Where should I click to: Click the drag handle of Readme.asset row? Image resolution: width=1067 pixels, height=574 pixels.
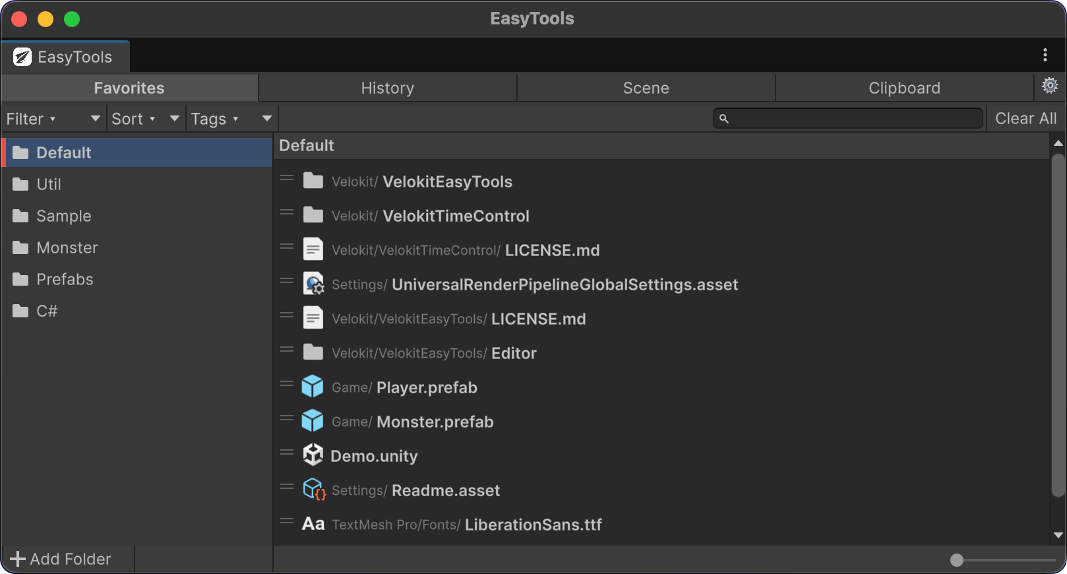click(x=287, y=487)
